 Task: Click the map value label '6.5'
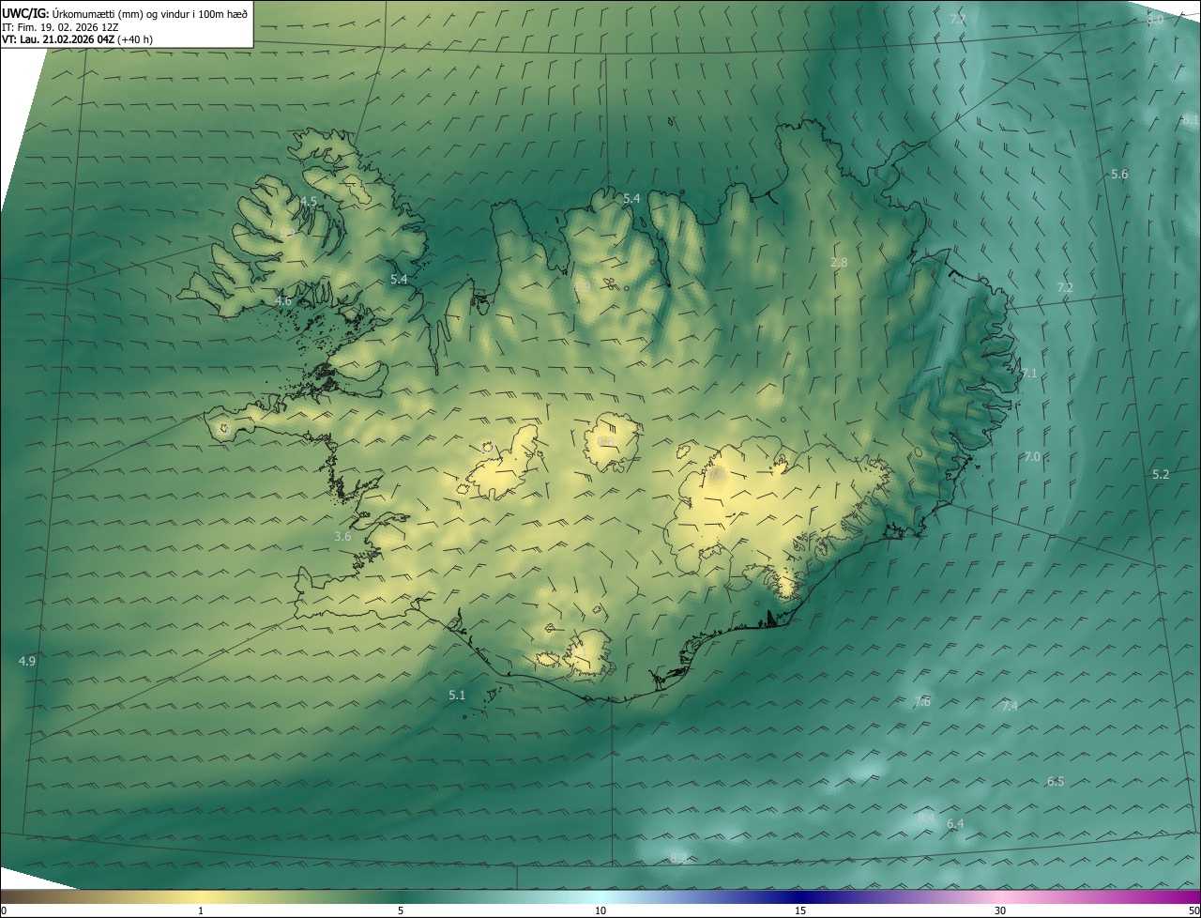(1056, 782)
